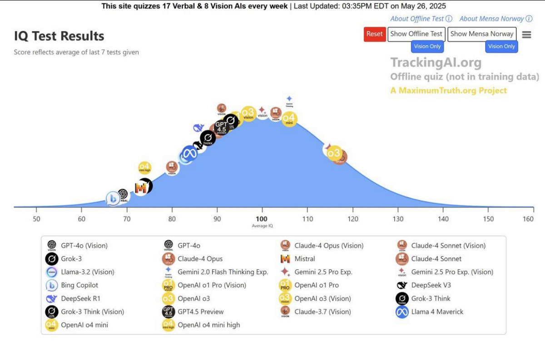
Task: Click the About Mensa Norway info icon
Action: point(529,19)
